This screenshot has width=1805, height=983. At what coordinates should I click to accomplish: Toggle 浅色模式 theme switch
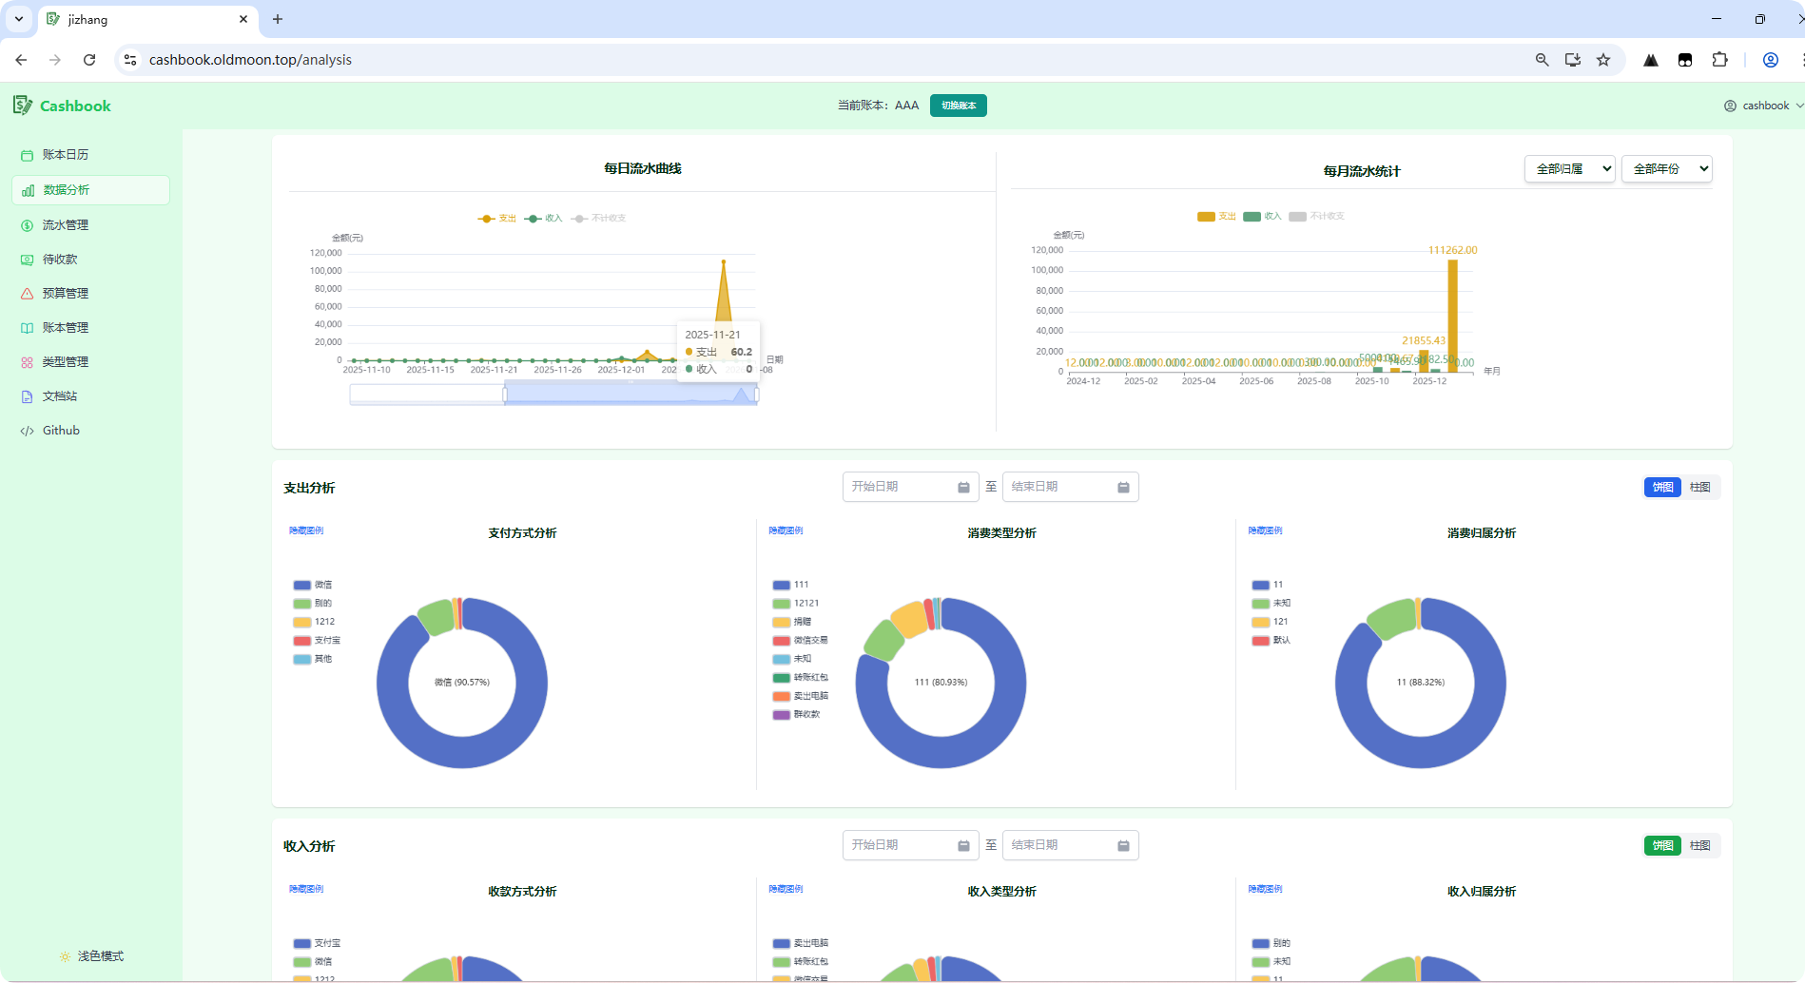91,956
